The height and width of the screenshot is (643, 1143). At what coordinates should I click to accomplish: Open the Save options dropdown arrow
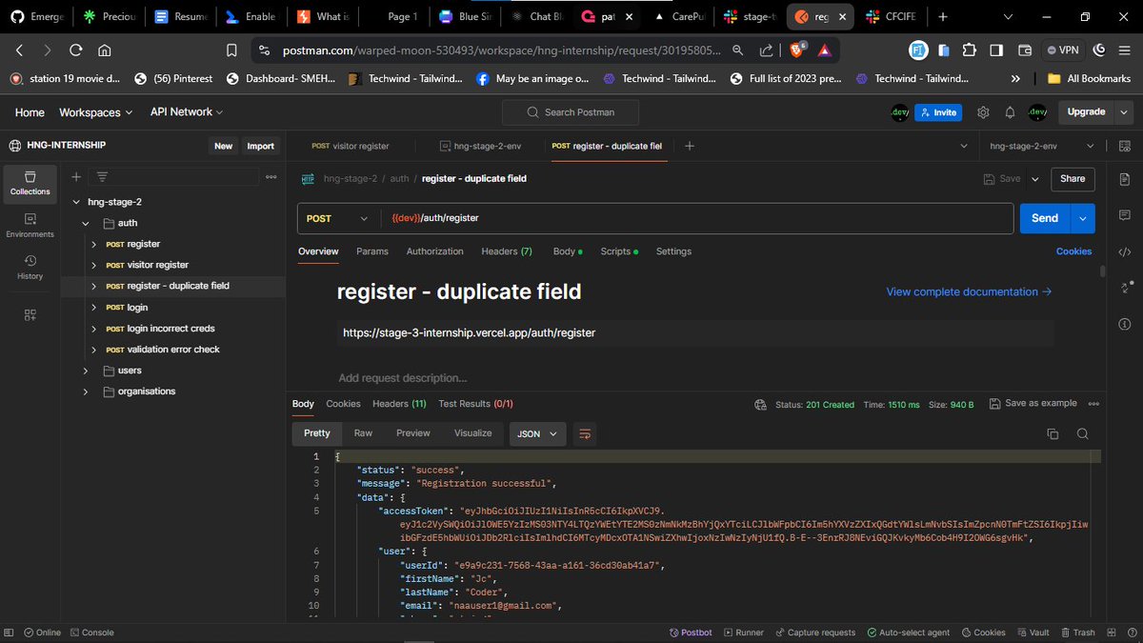(x=1034, y=178)
